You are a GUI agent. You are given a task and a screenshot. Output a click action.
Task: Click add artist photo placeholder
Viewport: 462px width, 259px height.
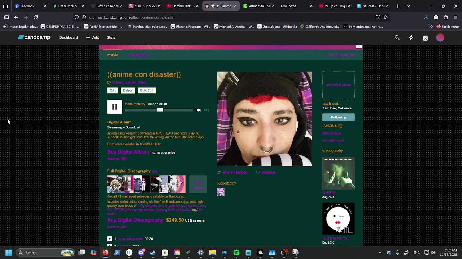click(339, 85)
